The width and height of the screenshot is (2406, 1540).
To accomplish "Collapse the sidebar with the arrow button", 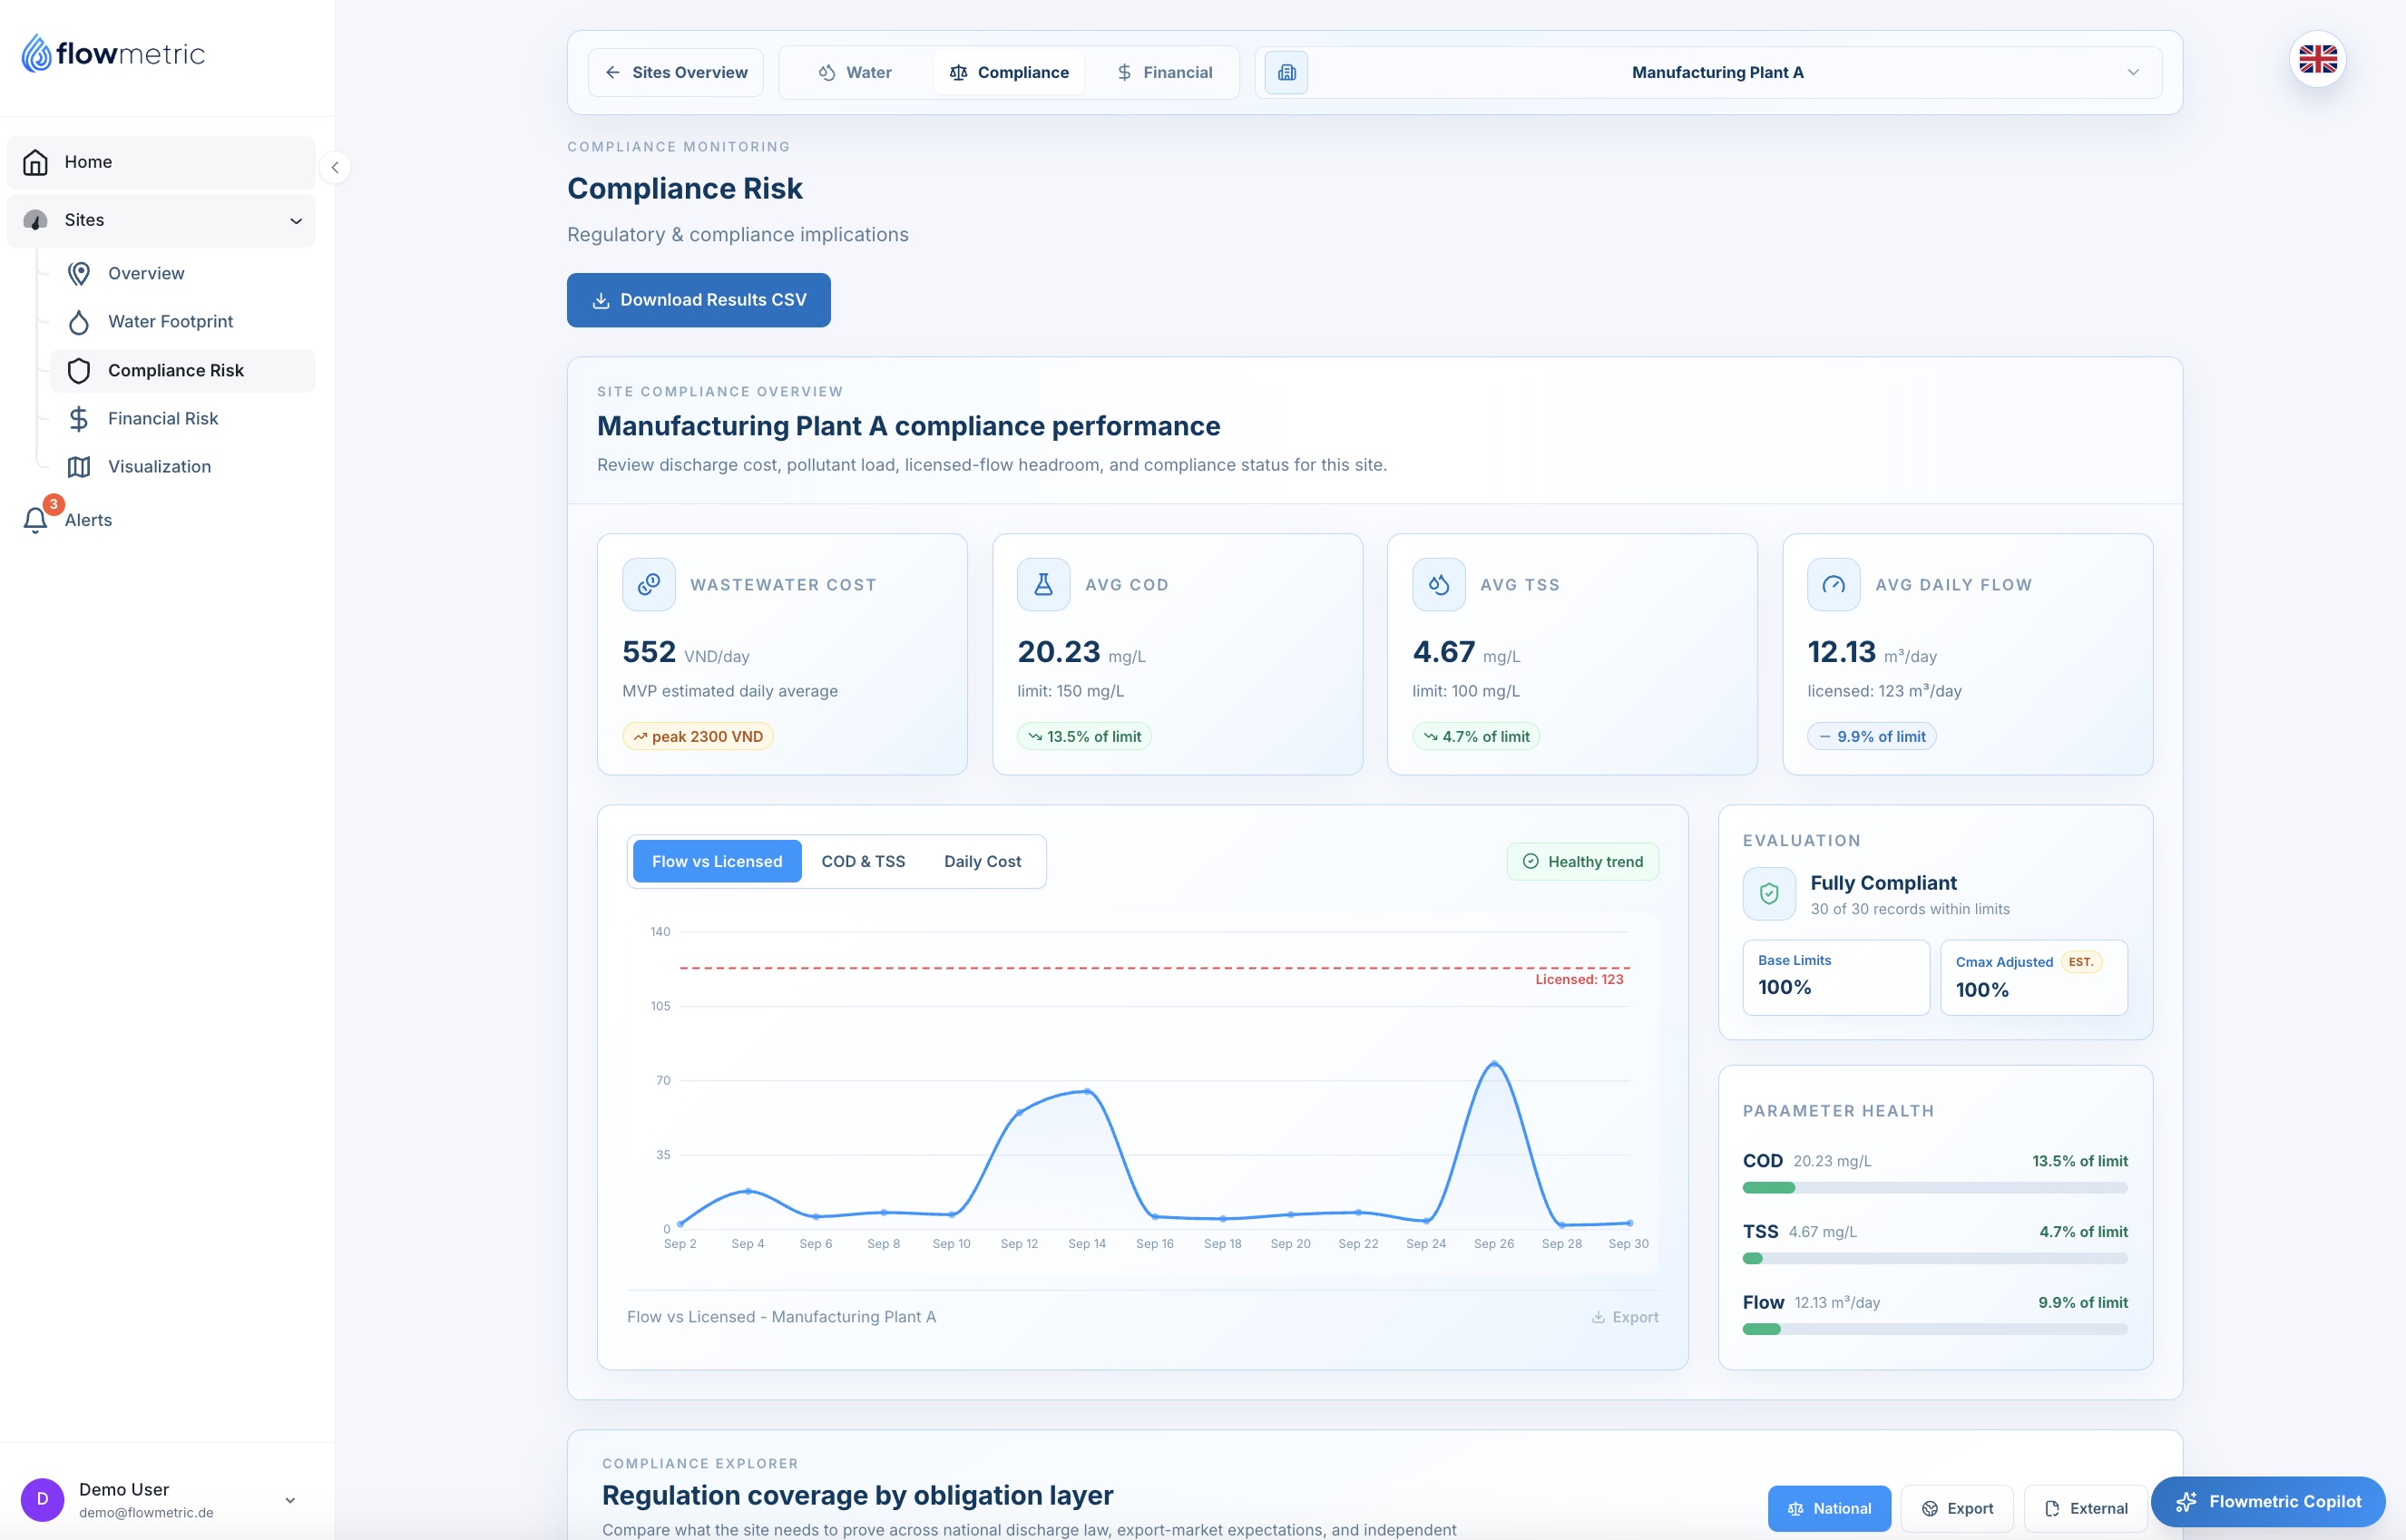I will click(335, 167).
